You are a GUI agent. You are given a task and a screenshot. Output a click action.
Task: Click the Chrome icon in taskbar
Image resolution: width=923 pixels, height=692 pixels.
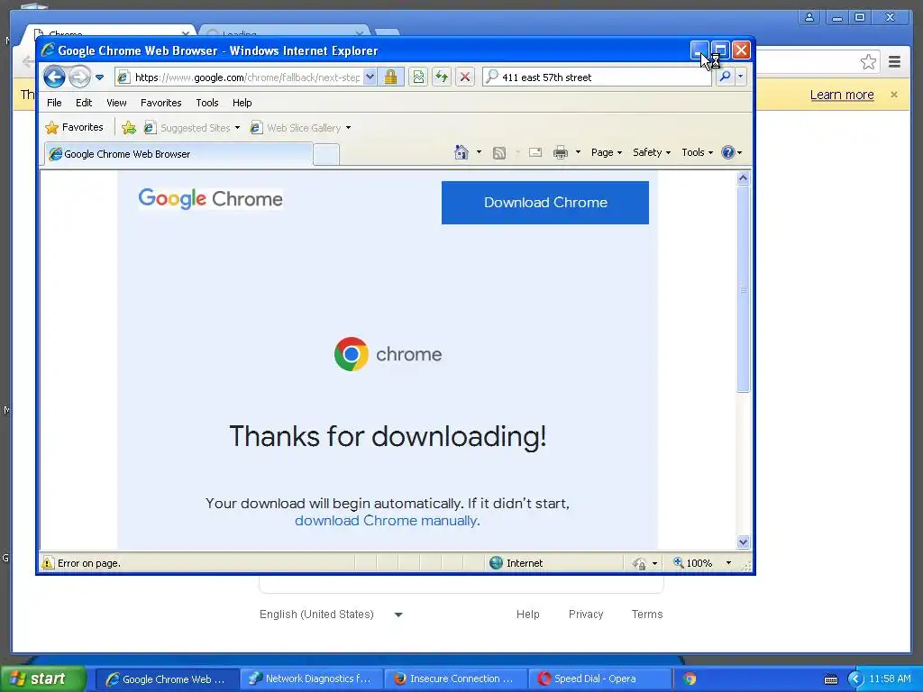coord(690,679)
